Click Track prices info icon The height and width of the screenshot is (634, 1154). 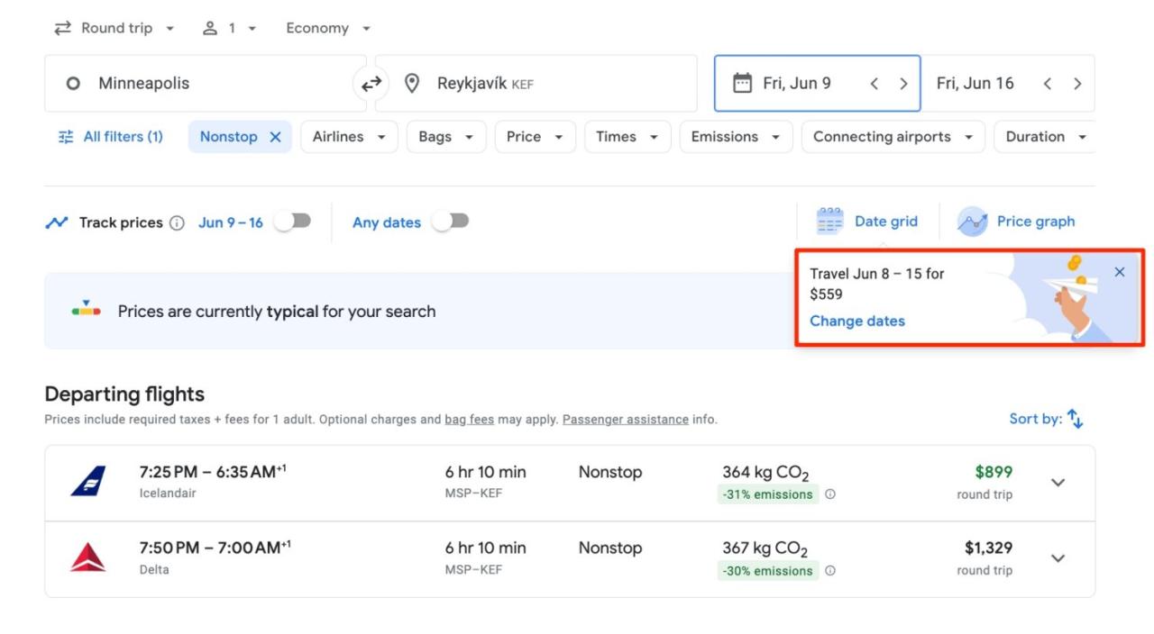(x=178, y=222)
